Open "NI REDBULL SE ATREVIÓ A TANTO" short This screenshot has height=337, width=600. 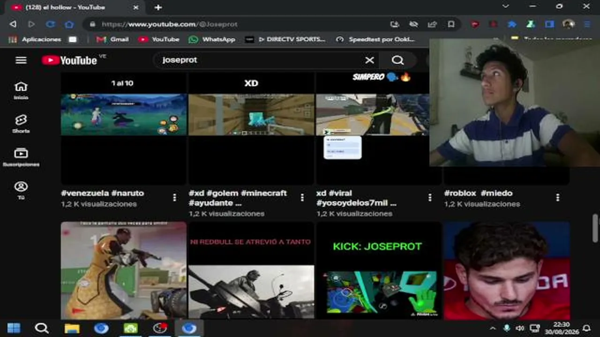pyautogui.click(x=251, y=271)
